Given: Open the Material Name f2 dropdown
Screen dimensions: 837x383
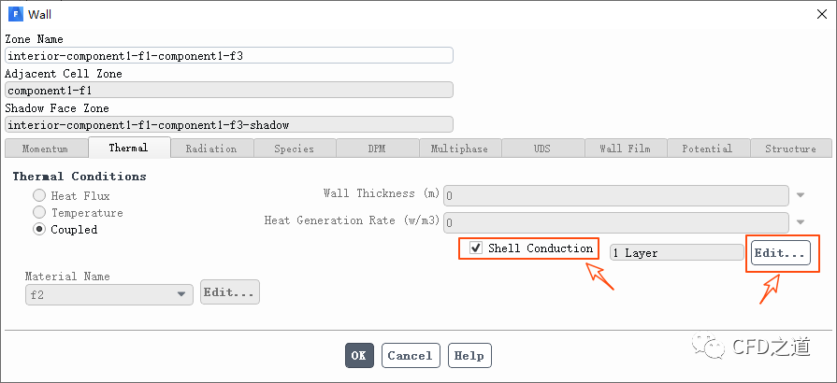Looking at the screenshot, I should coord(109,293).
